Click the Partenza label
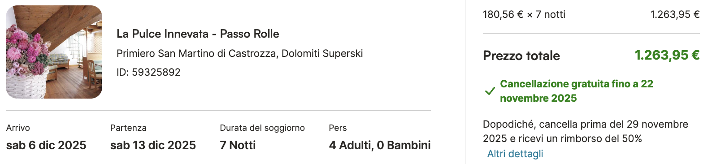The width and height of the screenshot is (712, 164). pos(128,128)
